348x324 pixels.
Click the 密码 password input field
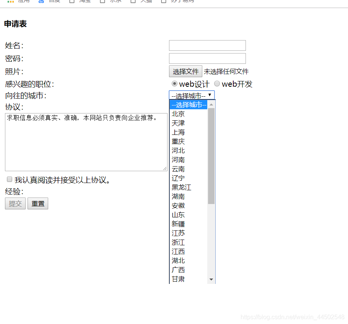pyautogui.click(x=207, y=58)
